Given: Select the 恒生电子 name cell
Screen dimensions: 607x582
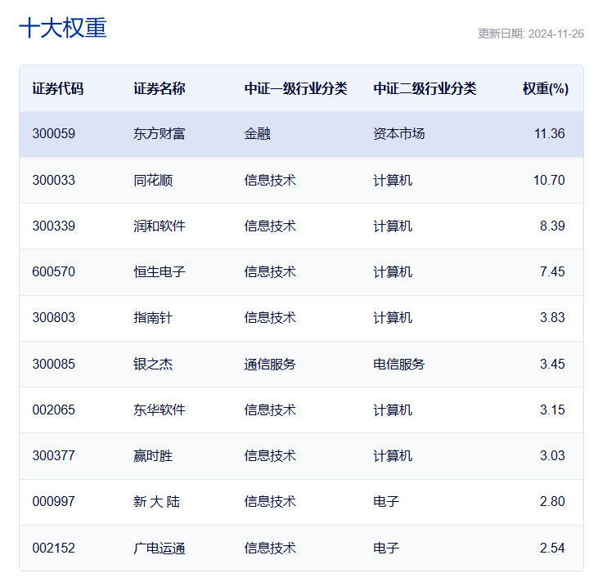Looking at the screenshot, I should (x=159, y=272).
